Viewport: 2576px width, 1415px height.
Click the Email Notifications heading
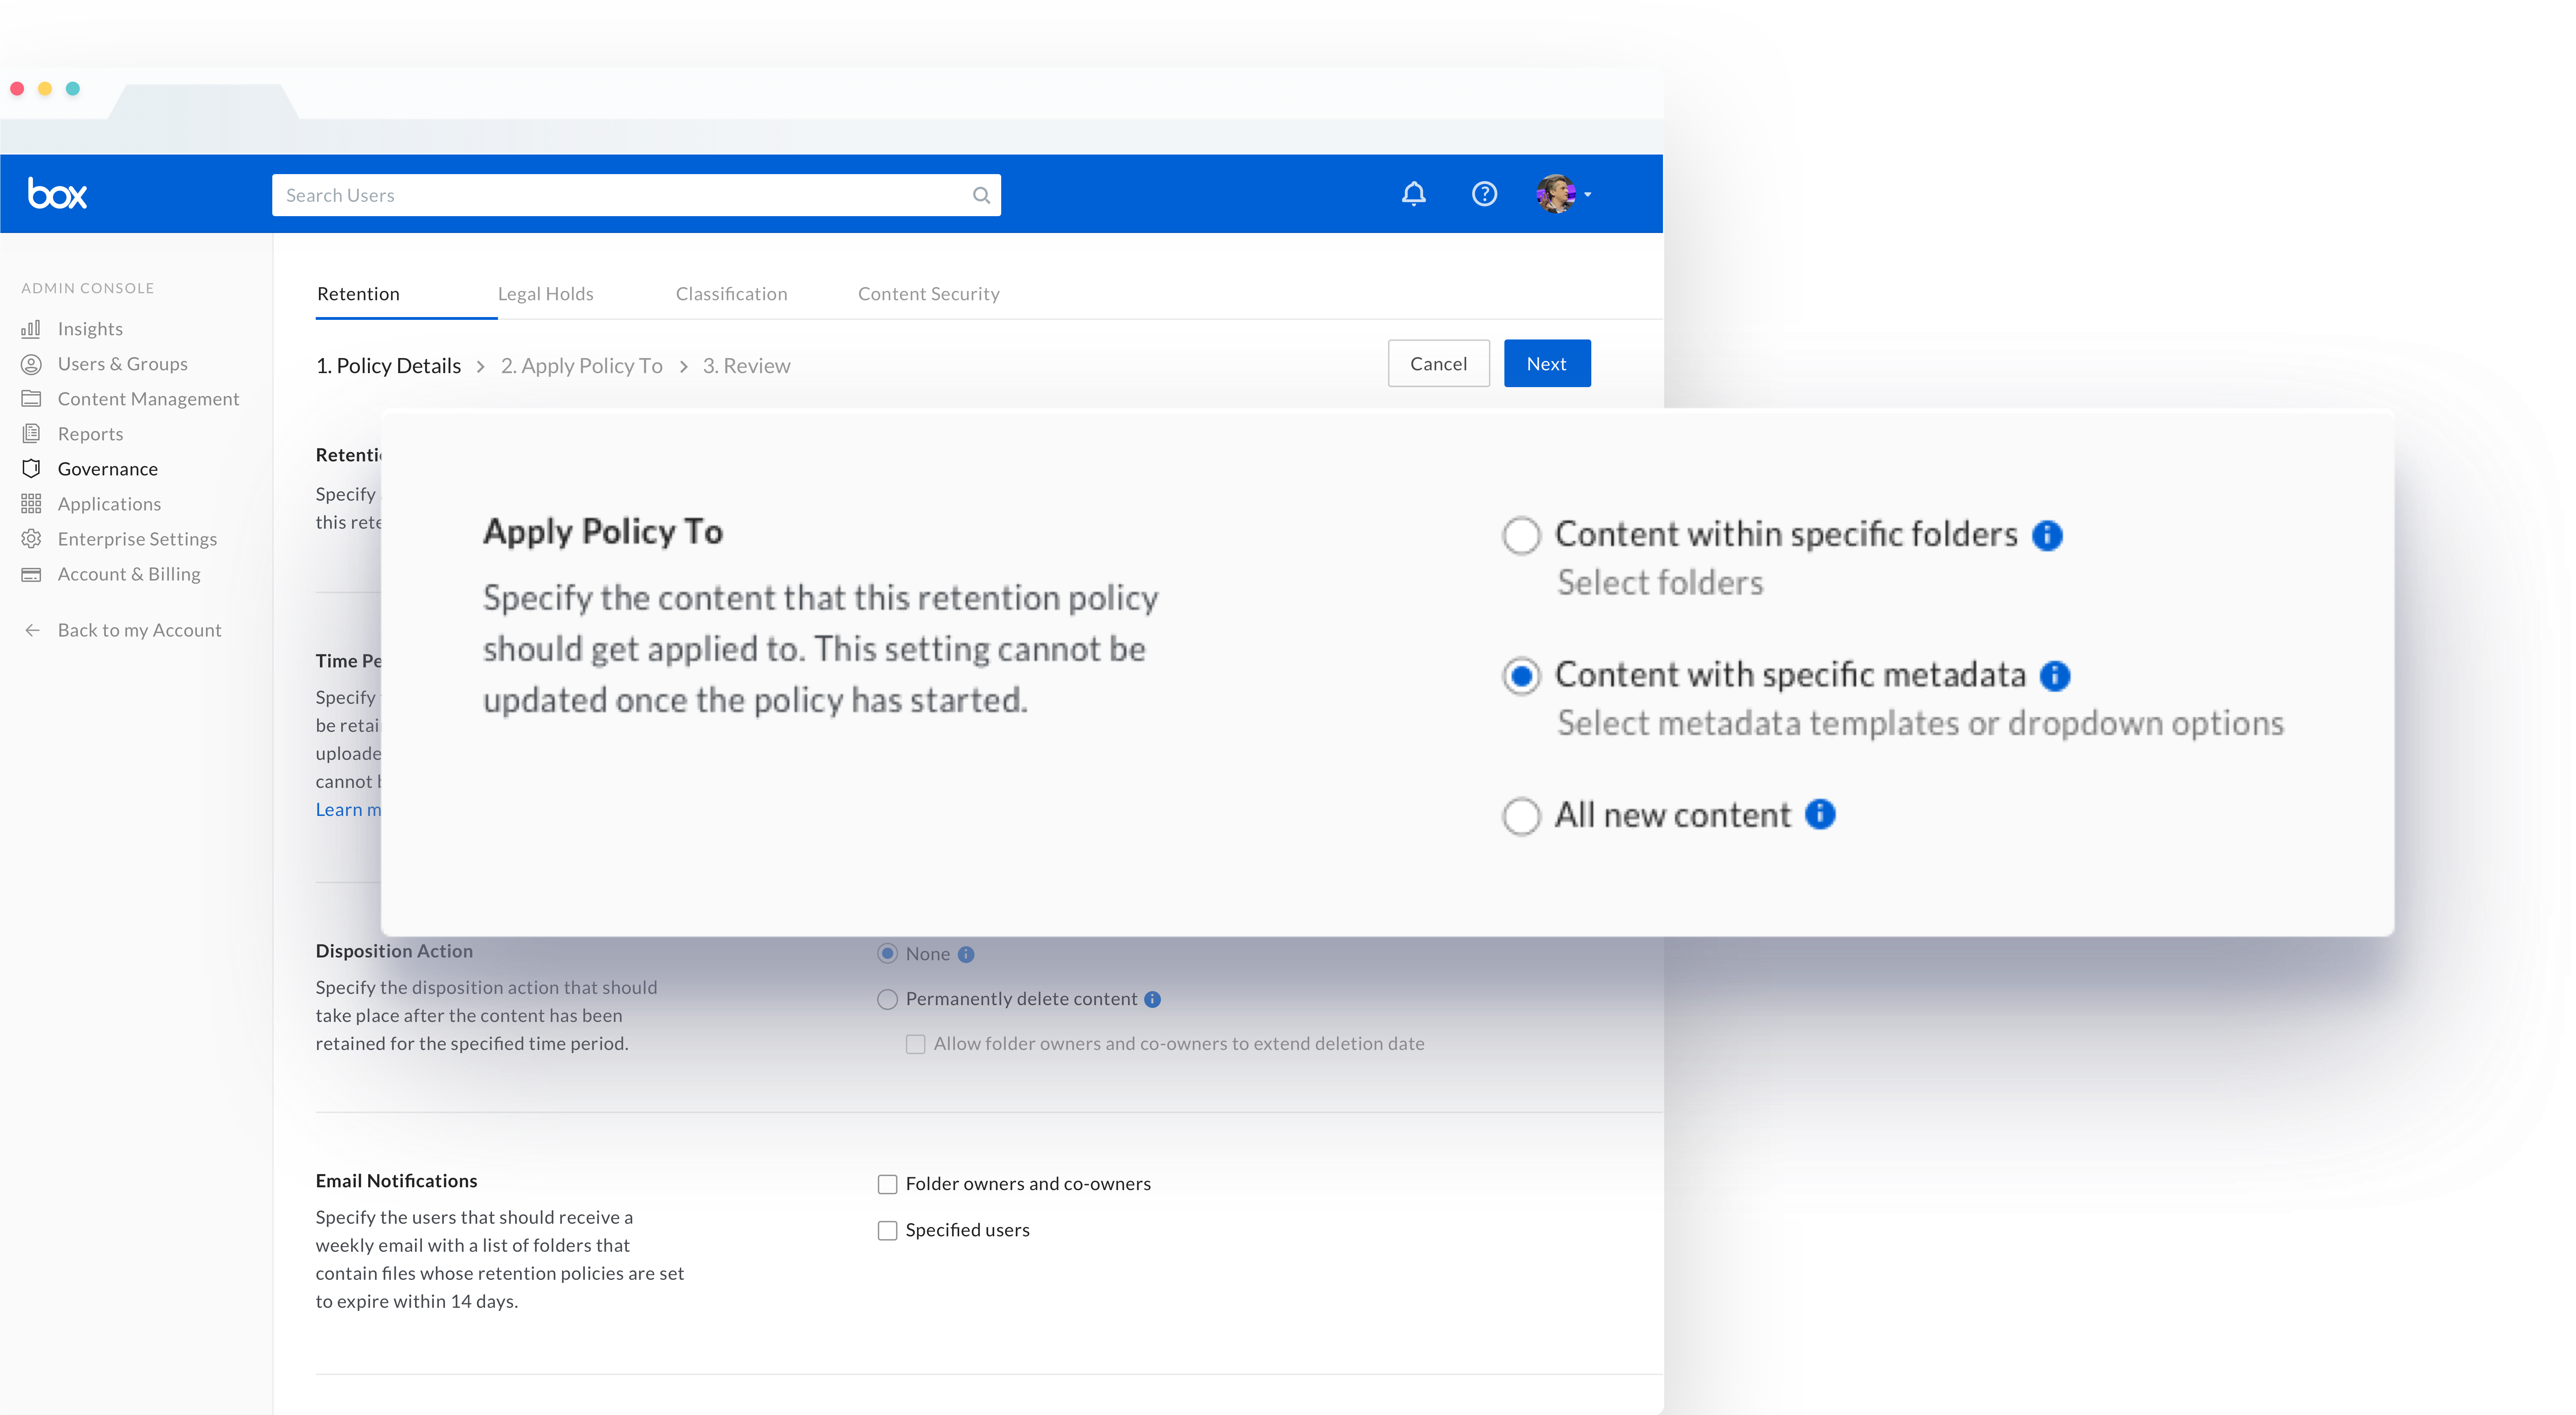point(396,1181)
